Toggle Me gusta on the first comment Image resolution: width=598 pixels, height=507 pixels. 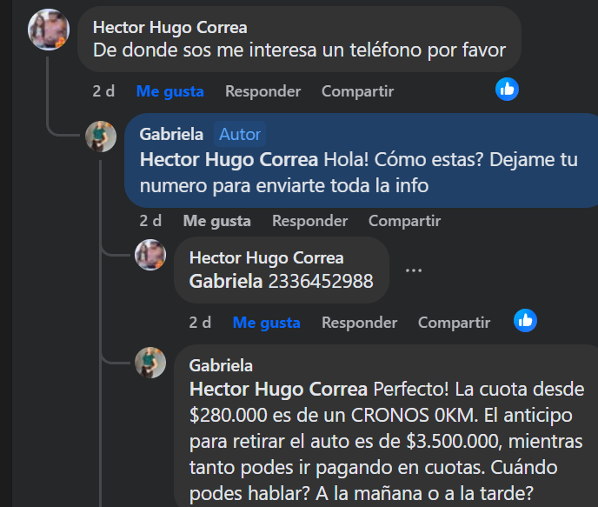(169, 91)
